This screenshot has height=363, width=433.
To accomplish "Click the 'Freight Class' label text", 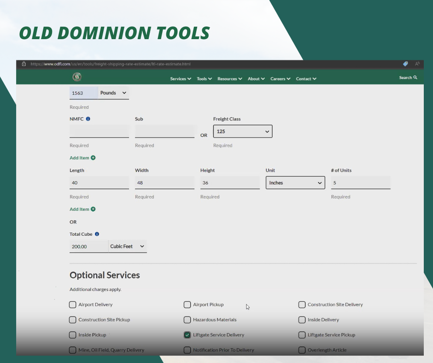I will 227,119.
